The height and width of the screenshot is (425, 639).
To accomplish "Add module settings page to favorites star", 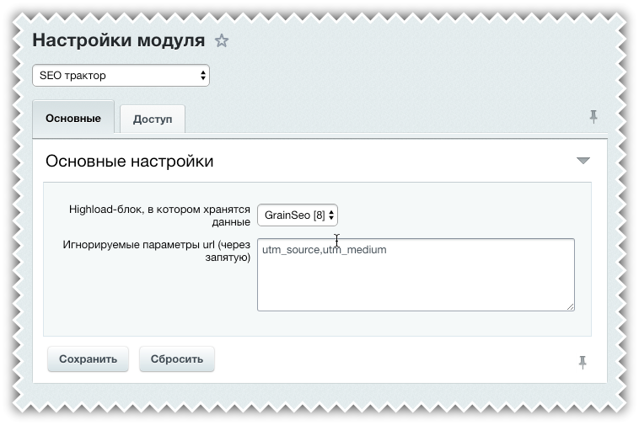I will click(x=222, y=40).
